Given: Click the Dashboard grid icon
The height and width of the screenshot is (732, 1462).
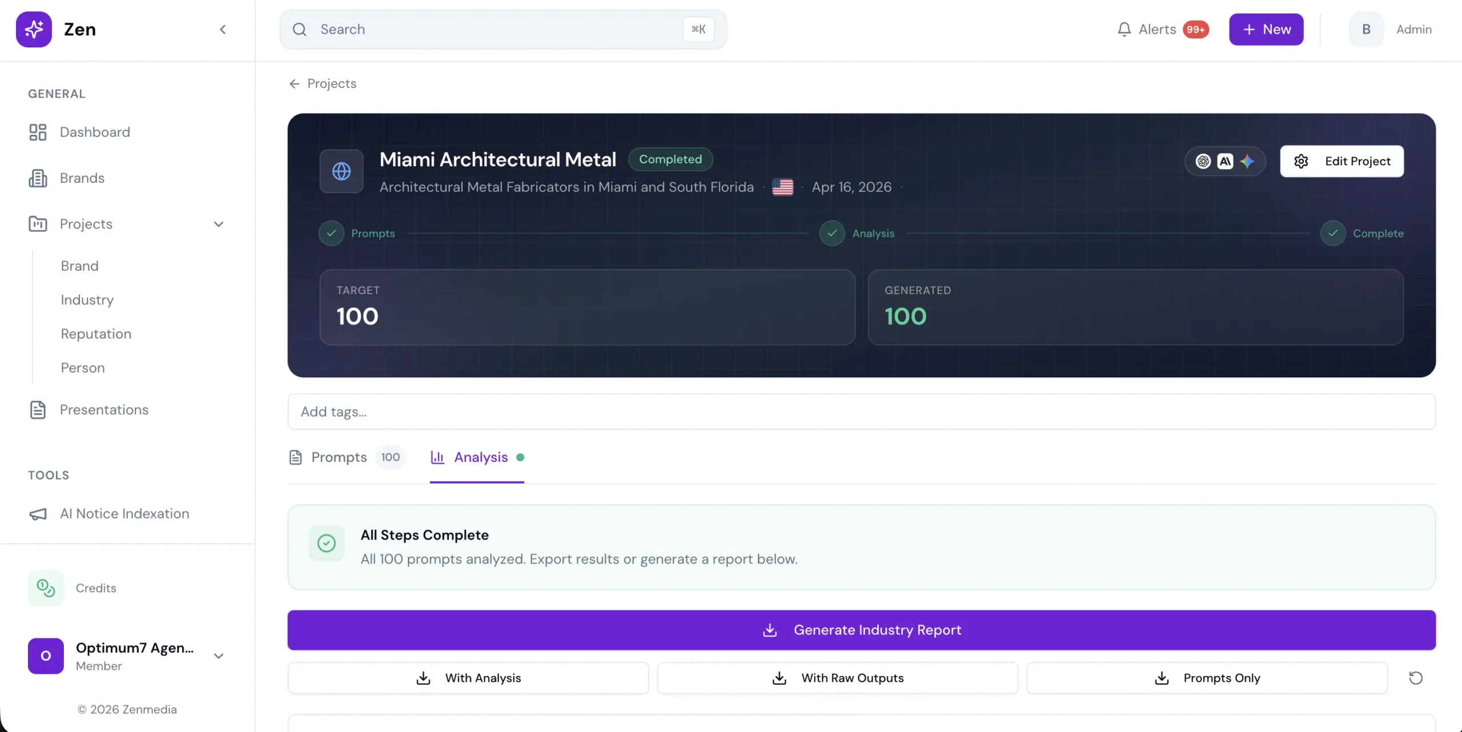Looking at the screenshot, I should pos(38,132).
